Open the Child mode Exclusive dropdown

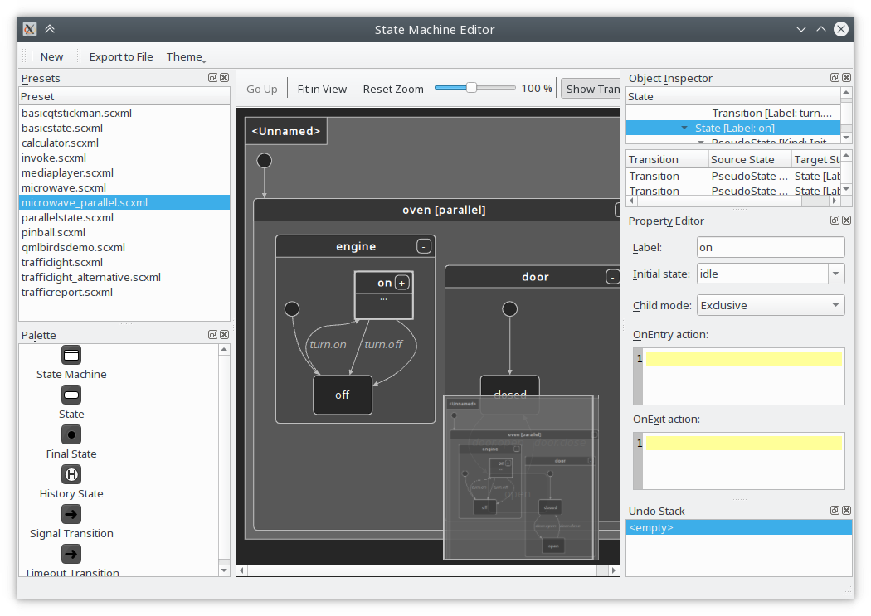(x=771, y=305)
